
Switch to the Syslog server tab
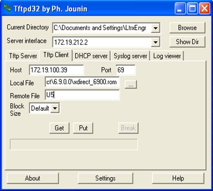tap(130, 56)
